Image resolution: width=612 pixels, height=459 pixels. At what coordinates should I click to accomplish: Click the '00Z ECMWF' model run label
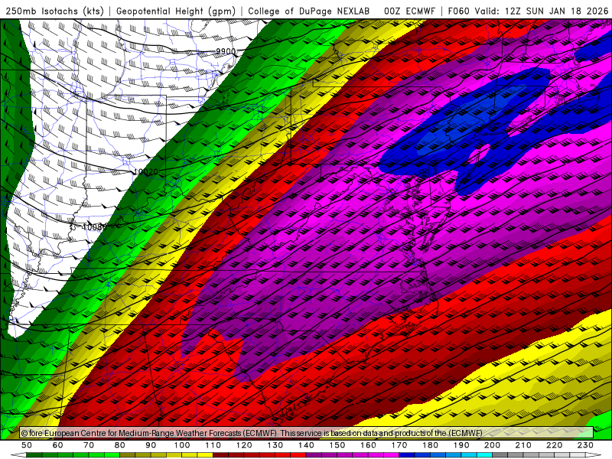pos(409,11)
